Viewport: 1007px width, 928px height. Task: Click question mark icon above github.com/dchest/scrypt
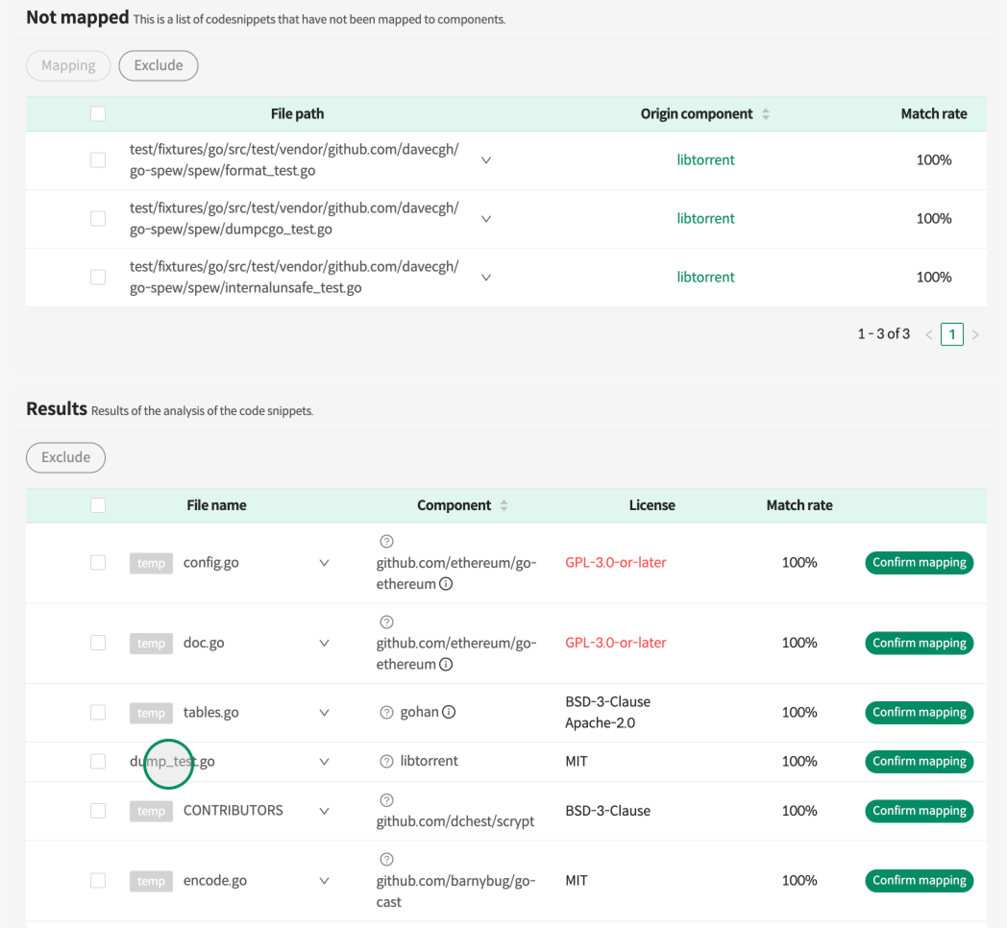point(386,800)
